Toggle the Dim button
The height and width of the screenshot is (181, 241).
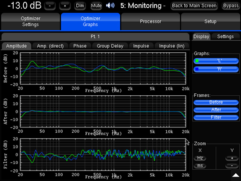tap(80, 6)
